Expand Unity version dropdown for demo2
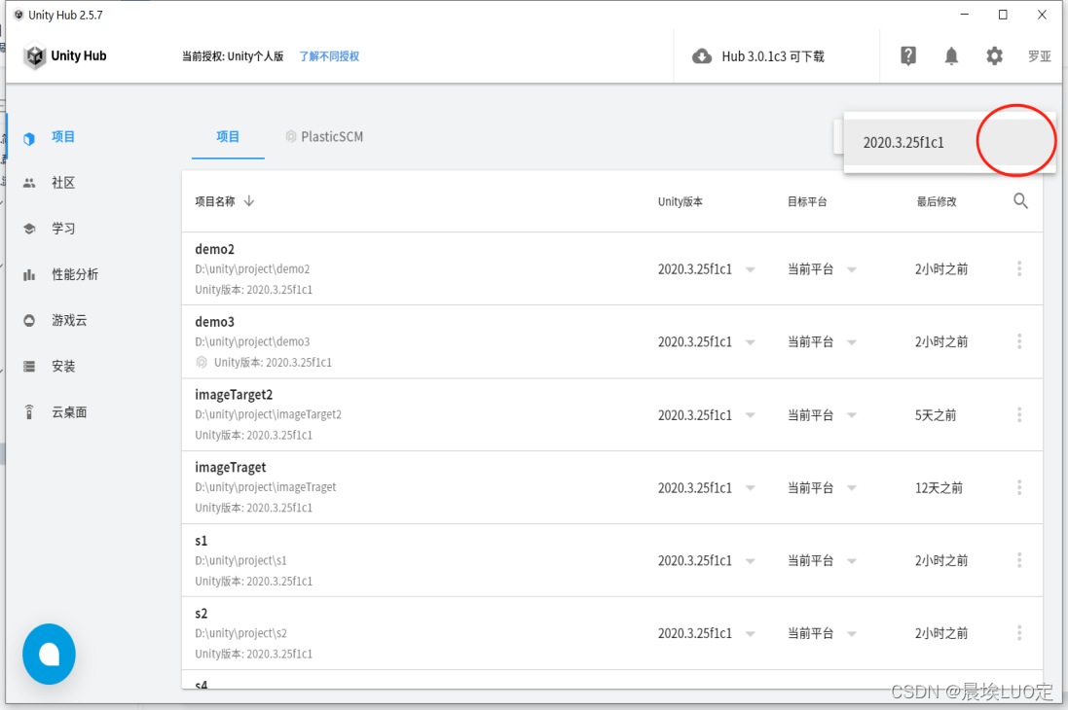 point(750,269)
